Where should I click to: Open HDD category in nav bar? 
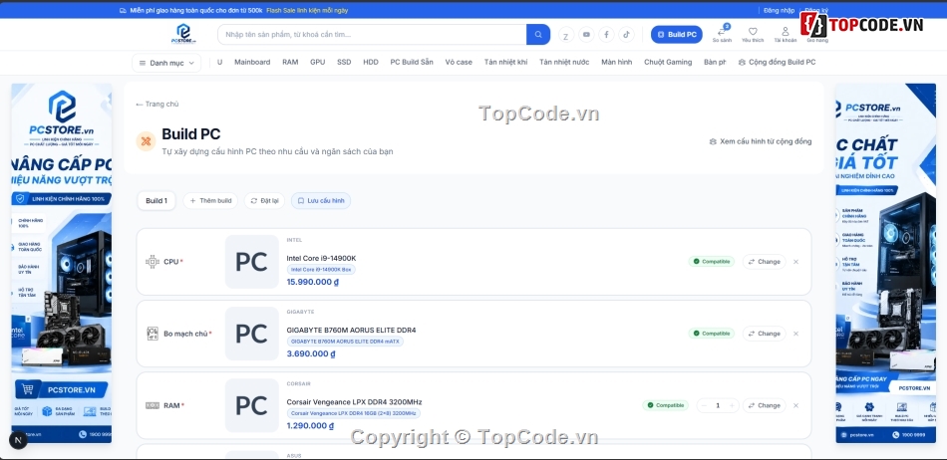coord(371,62)
